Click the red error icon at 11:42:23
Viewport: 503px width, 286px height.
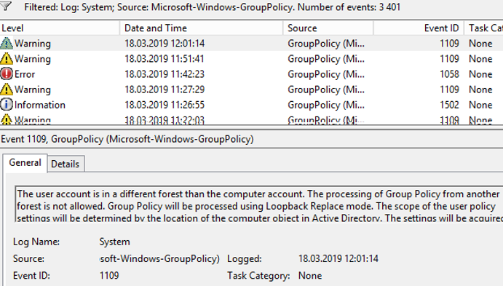tap(7, 74)
